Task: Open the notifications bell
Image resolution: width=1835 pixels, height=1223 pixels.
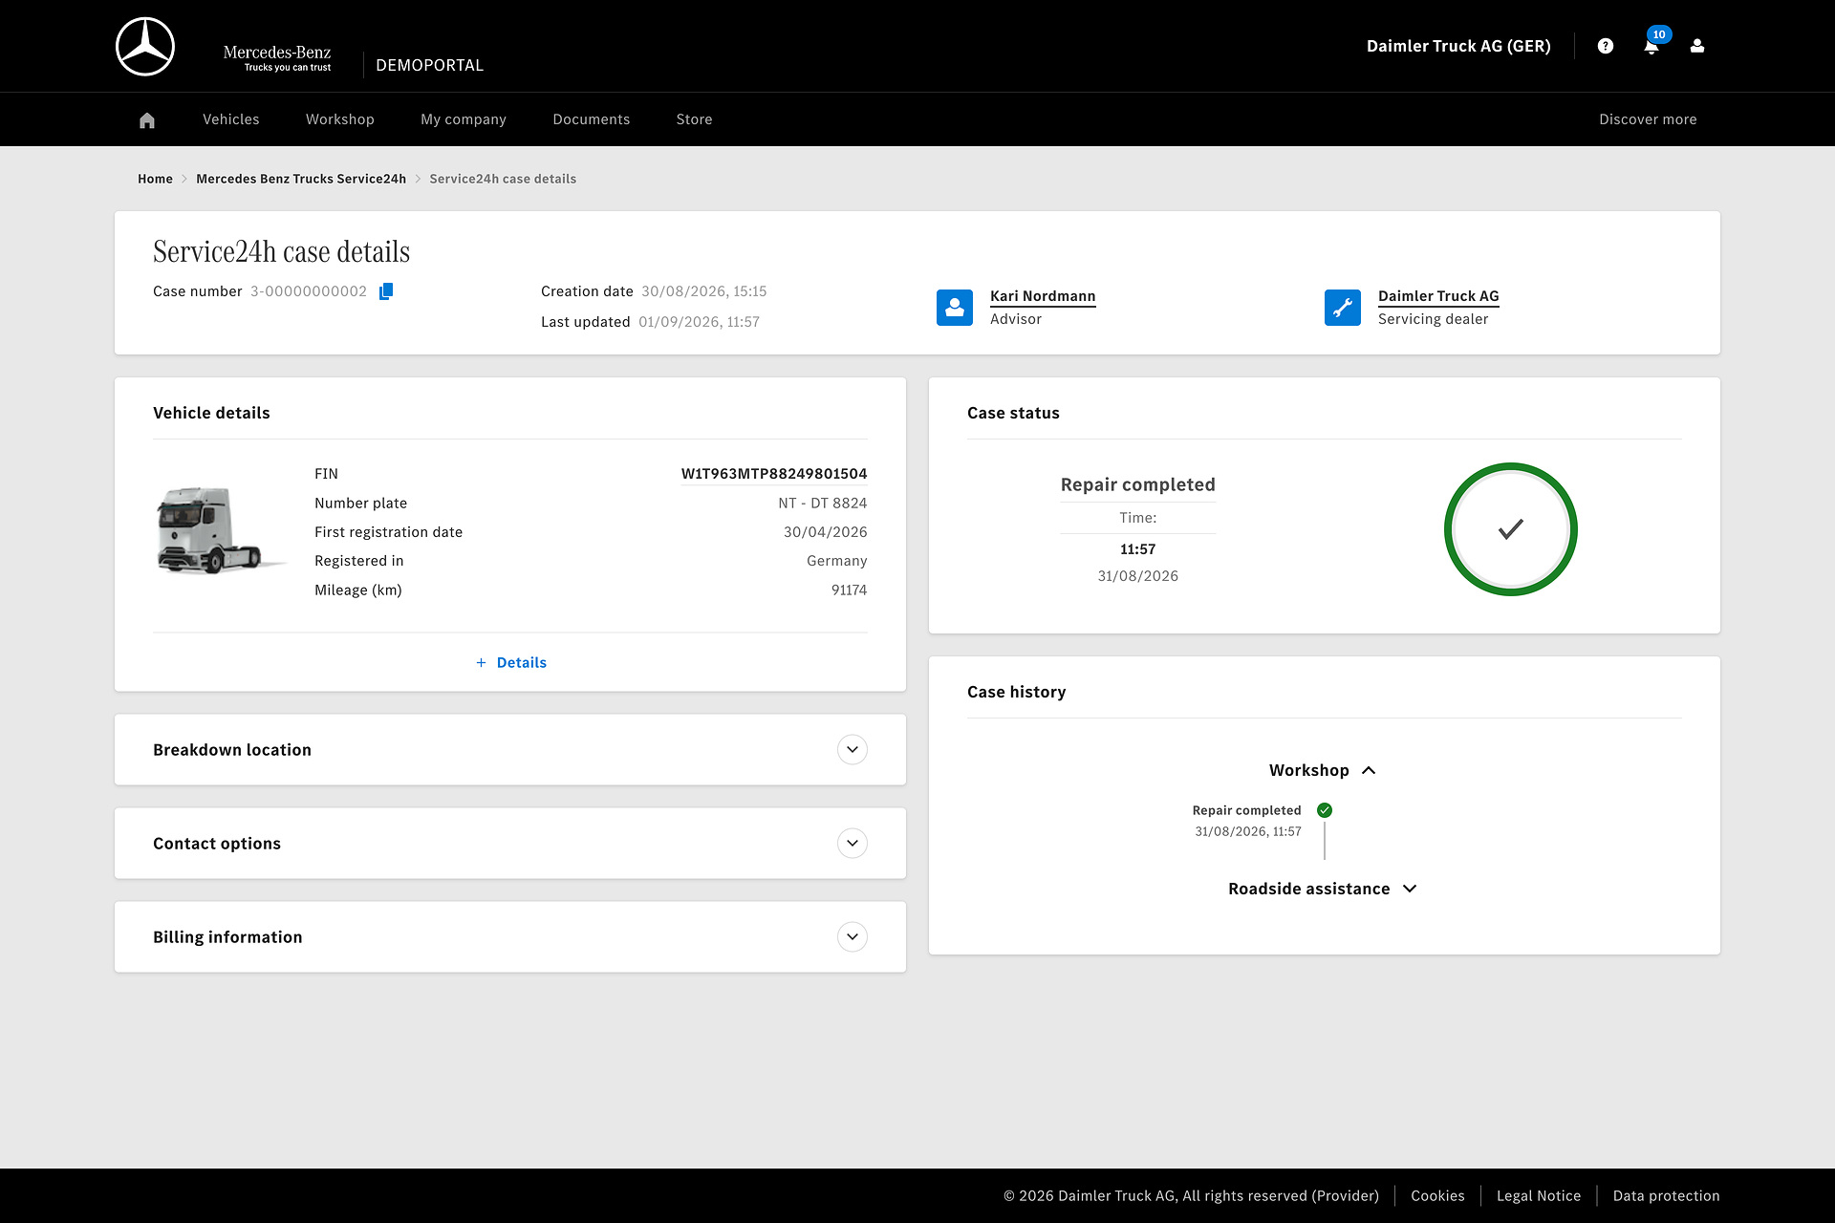Action: pyautogui.click(x=1651, y=46)
